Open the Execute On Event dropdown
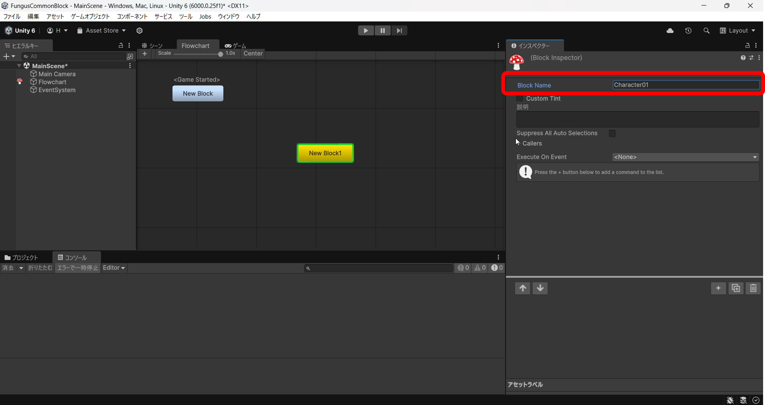The height and width of the screenshot is (405, 765). tap(685, 157)
